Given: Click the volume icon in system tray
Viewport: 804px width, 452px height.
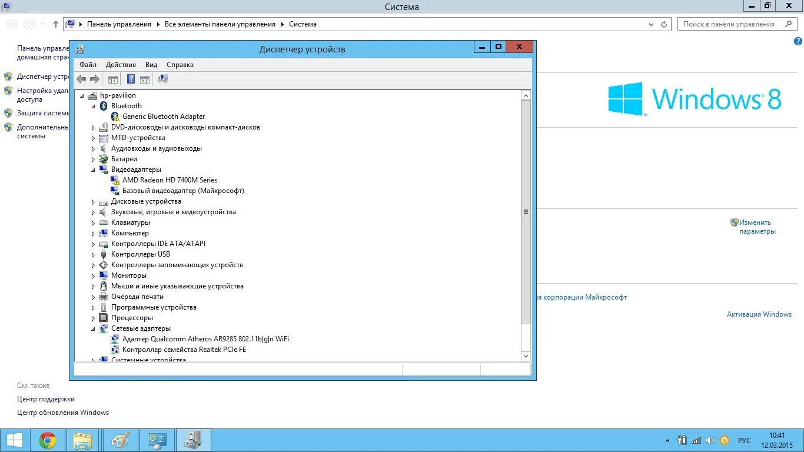Looking at the screenshot, I should pyautogui.click(x=710, y=440).
